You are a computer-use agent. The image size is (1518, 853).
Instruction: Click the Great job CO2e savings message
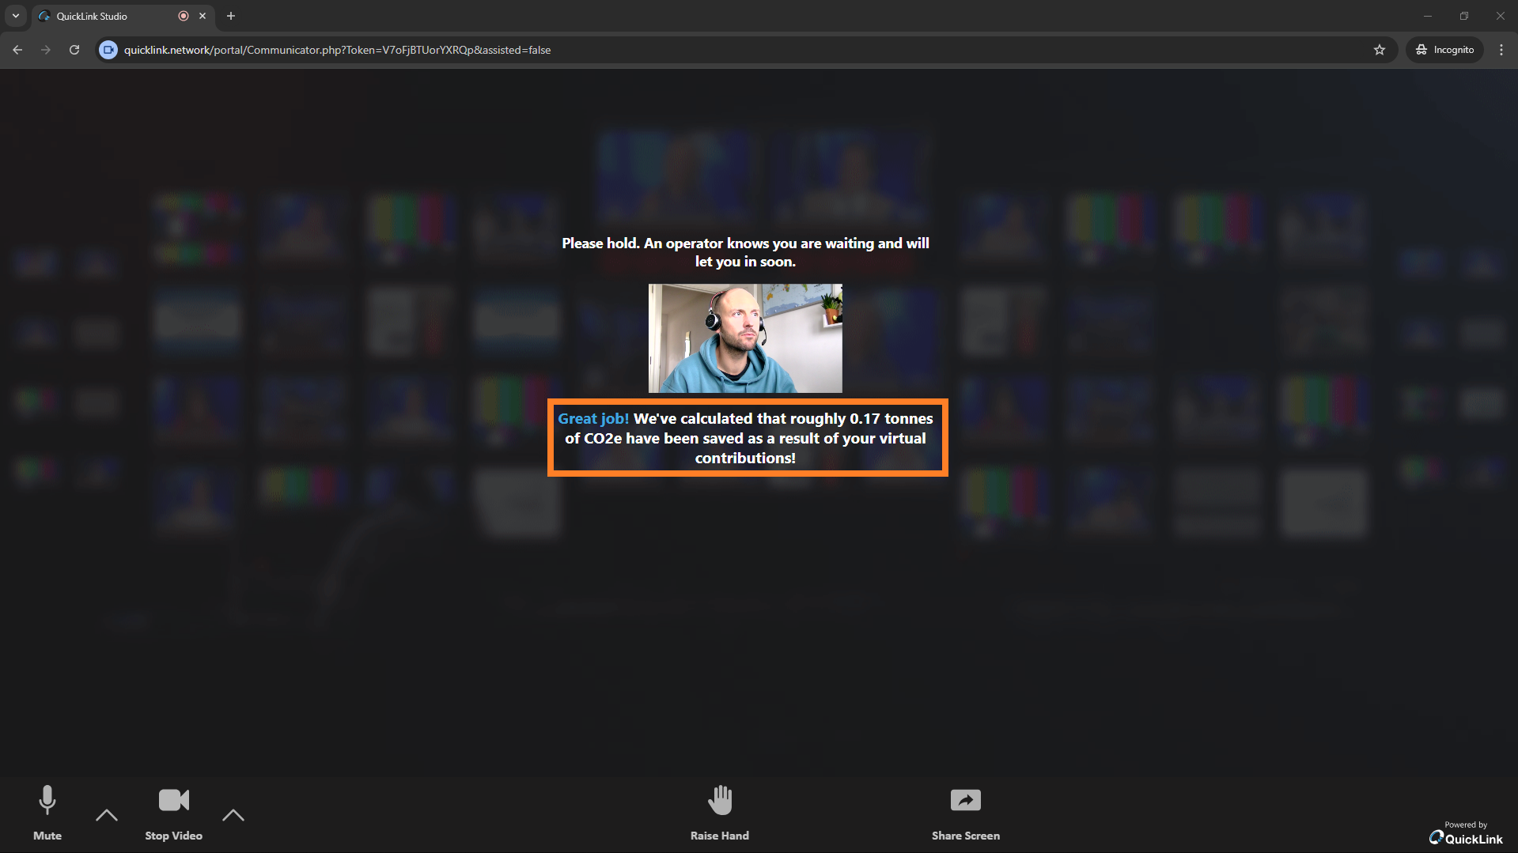coord(746,438)
